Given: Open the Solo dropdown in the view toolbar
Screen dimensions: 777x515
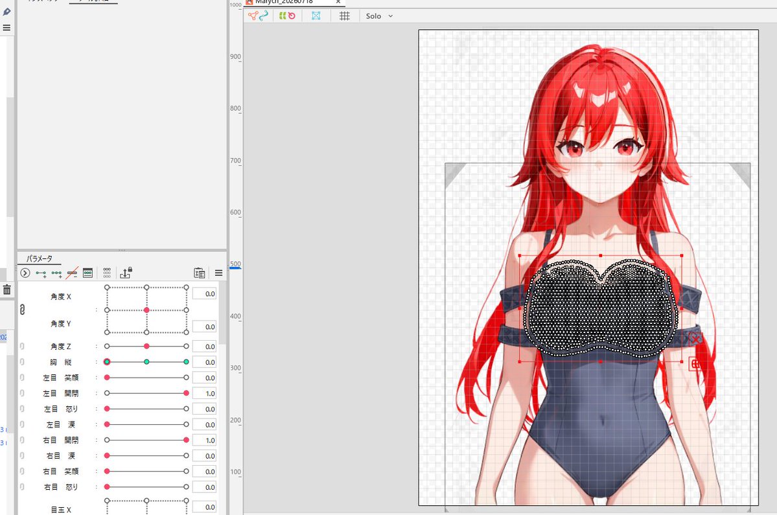Looking at the screenshot, I should 379,16.
